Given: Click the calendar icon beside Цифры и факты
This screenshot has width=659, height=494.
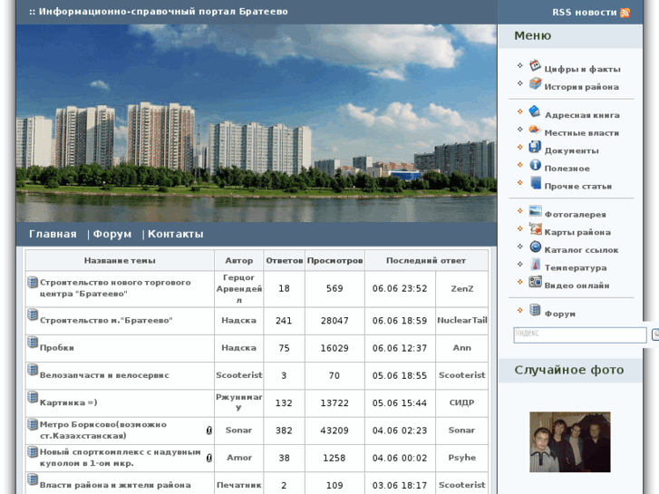Looking at the screenshot, I should point(535,65).
